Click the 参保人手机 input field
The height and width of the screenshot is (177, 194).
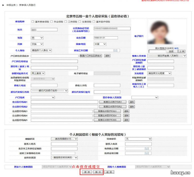coord(107,85)
